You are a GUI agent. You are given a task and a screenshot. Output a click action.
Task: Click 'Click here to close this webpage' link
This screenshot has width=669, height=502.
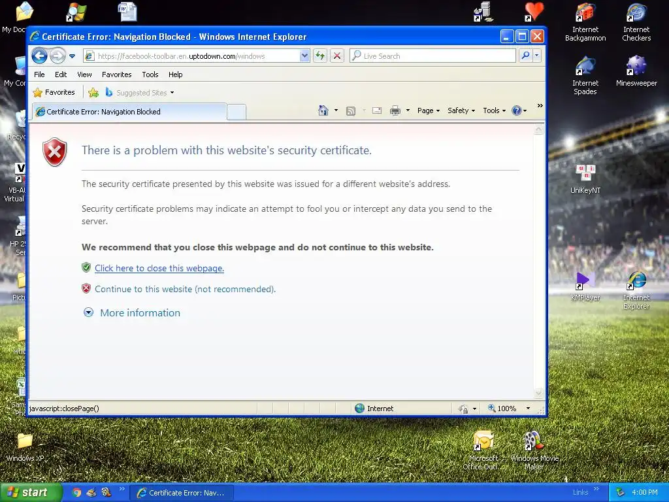point(159,268)
